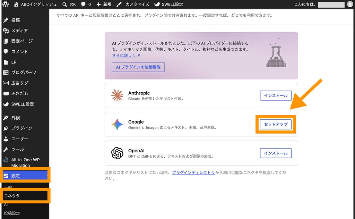355x219 pixels.
Task: Click the OpenAI heading text
Action: pyautogui.click(x=136, y=151)
